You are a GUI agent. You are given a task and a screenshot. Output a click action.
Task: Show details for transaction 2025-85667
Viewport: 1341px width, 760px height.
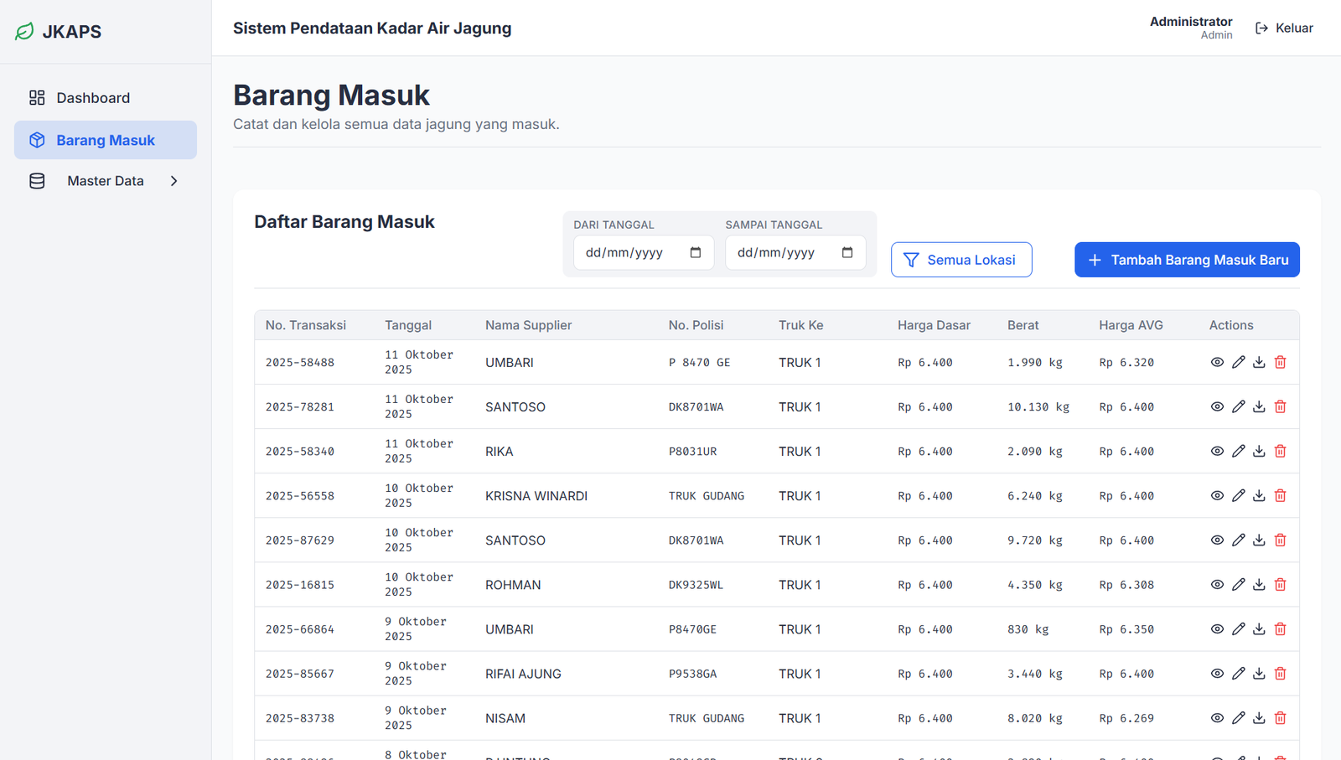pyautogui.click(x=1217, y=673)
